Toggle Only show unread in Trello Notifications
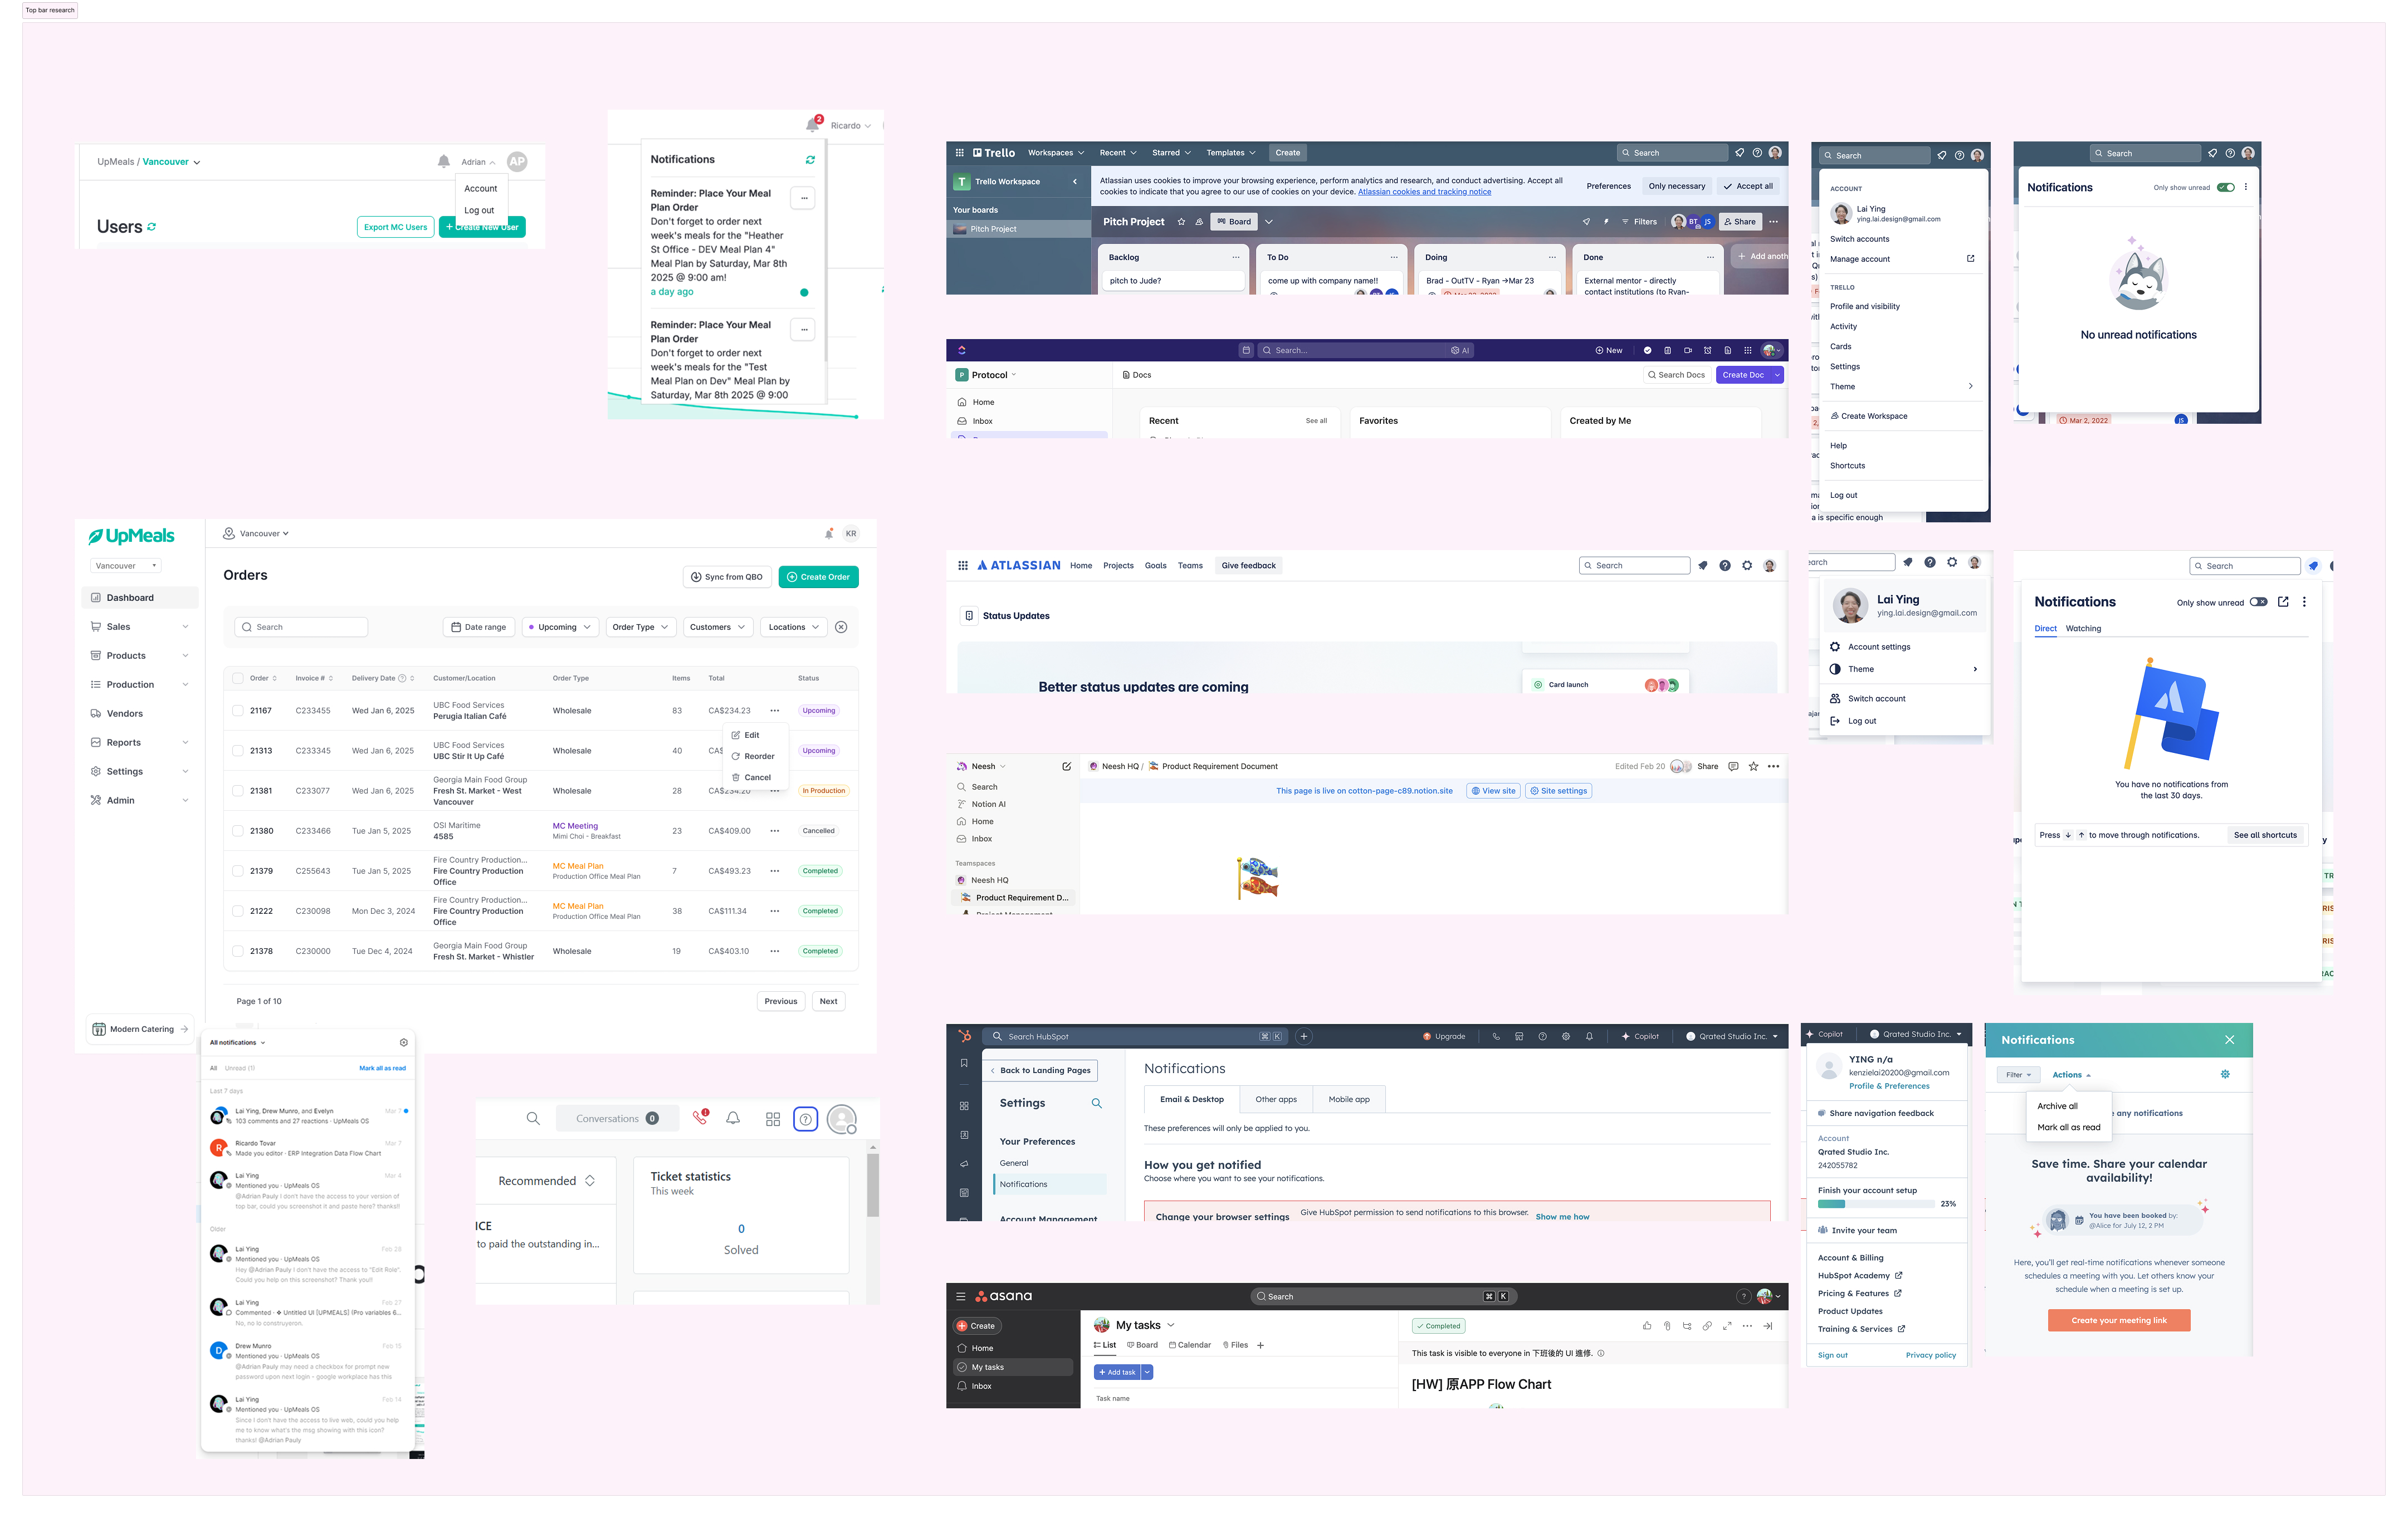 [2226, 187]
